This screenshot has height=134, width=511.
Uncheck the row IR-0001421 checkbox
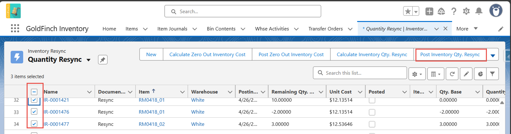(34, 100)
